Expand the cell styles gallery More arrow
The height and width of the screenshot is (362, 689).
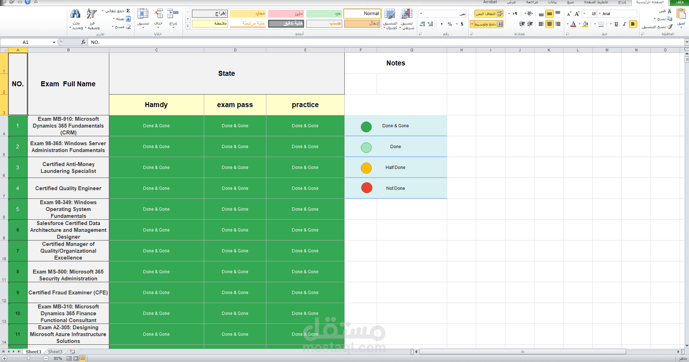(188, 26)
